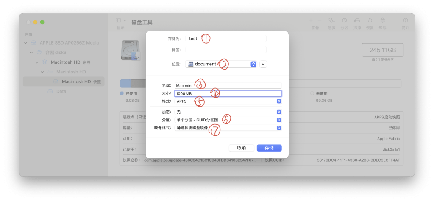The width and height of the screenshot is (434, 202).
Task: Click the Restore (恢复) toolbar icon
Action: tap(370, 20)
